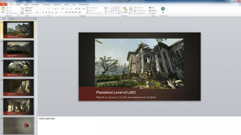The height and width of the screenshot is (135, 241).
Task: Insert a New Slide
Action: [22, 10]
